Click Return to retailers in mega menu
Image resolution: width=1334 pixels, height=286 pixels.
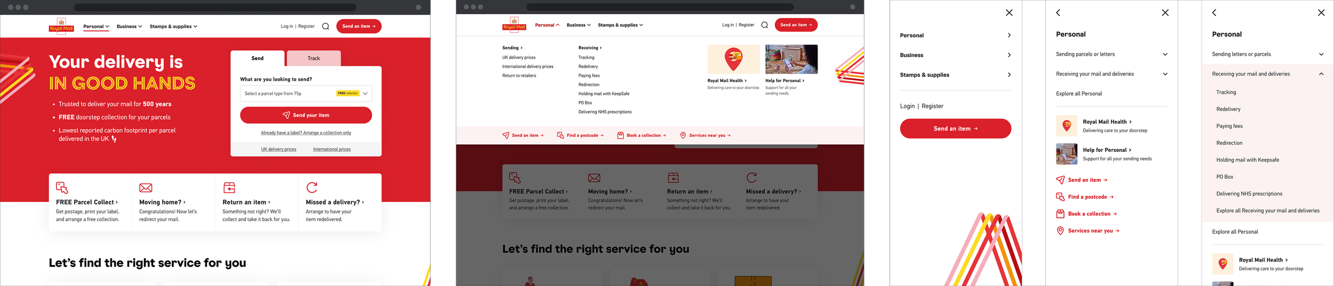pyautogui.click(x=519, y=76)
